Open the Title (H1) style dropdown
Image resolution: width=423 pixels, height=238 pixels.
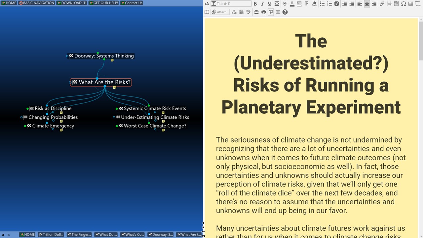coord(231,4)
